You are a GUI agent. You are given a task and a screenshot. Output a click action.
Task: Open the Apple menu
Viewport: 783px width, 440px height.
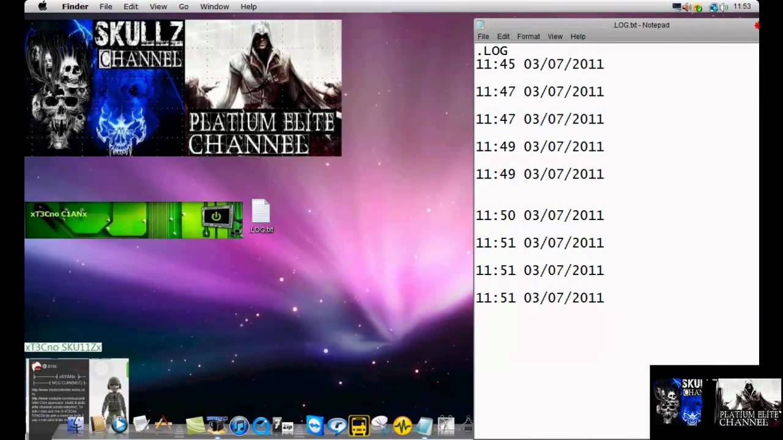[x=42, y=7]
